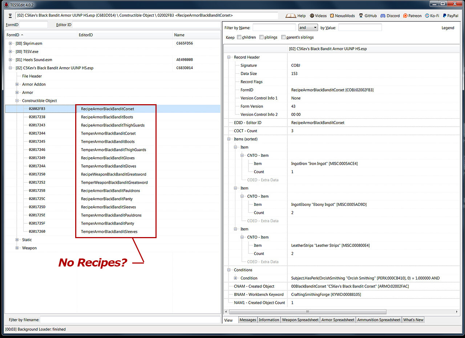Visit the NexusMods link

click(x=343, y=16)
